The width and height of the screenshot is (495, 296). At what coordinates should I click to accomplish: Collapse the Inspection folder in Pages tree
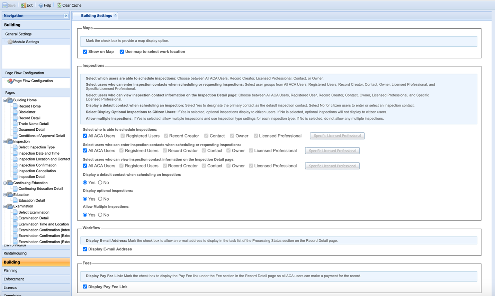click(5, 141)
